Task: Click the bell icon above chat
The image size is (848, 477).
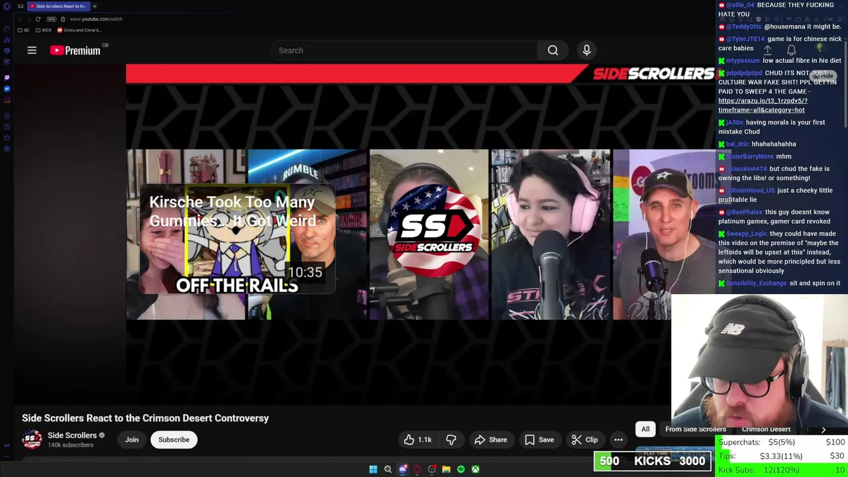Action: (791, 50)
